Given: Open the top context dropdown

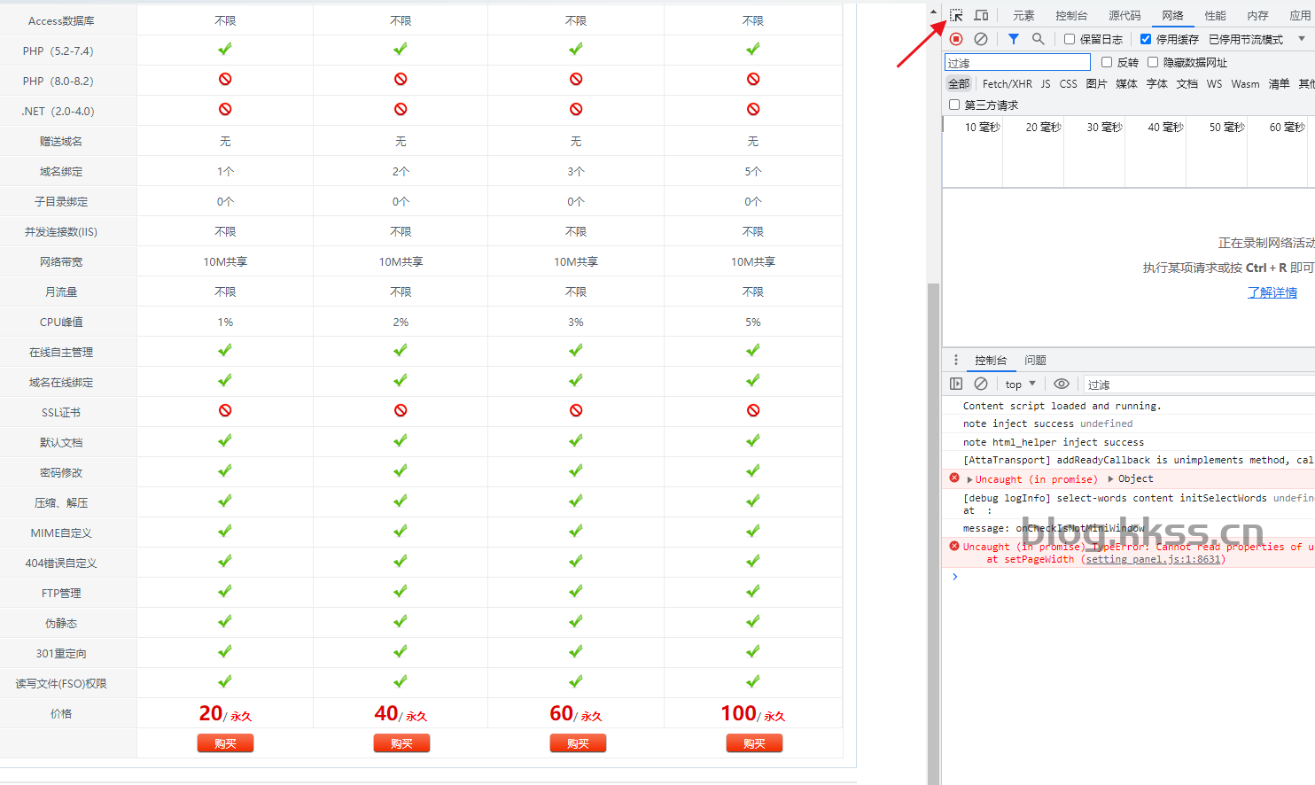Looking at the screenshot, I should click(x=1020, y=384).
